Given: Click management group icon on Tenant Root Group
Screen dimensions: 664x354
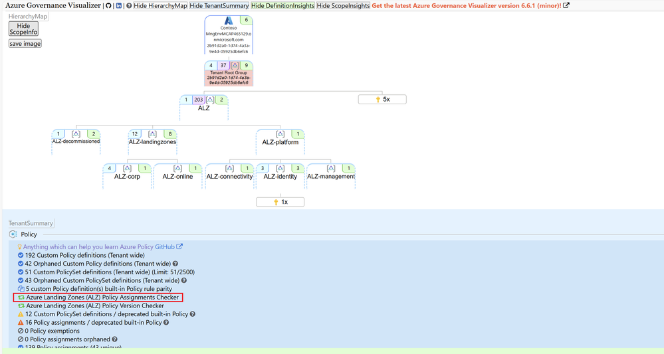Looking at the screenshot, I should click(235, 66).
